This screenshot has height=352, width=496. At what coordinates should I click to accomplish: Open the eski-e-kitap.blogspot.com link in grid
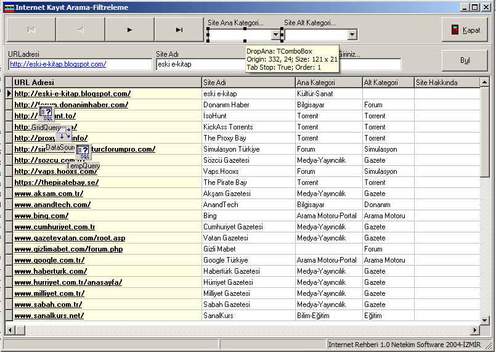(73, 94)
